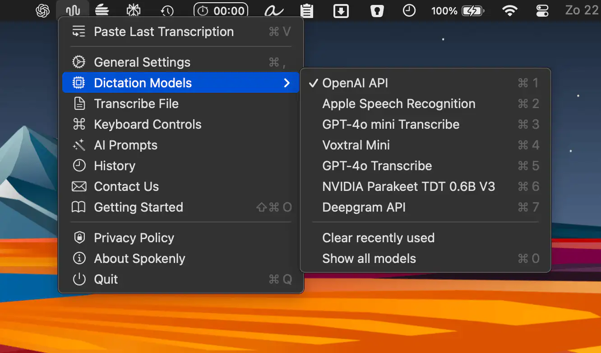This screenshot has height=353, width=601.
Task: Click Clear recently used
Action: (378, 238)
